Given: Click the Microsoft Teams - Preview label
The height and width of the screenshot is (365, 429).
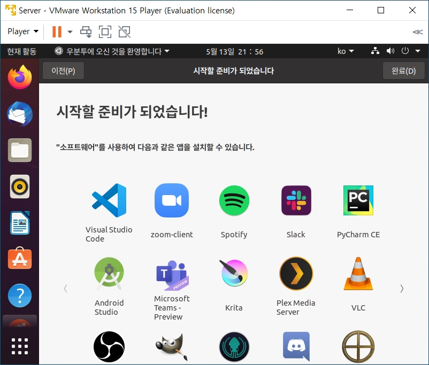Looking at the screenshot, I should click(x=172, y=308).
